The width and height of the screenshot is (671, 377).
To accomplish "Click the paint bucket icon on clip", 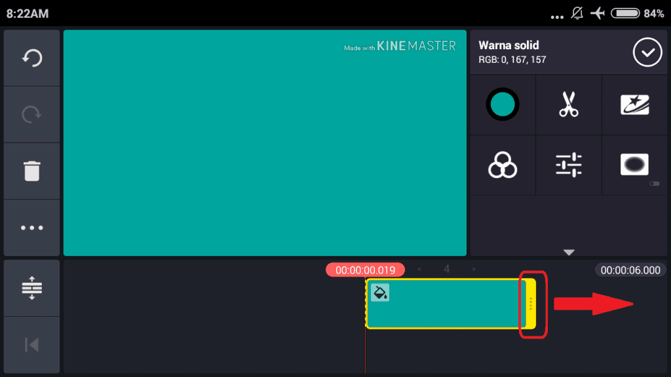I will pos(380,293).
